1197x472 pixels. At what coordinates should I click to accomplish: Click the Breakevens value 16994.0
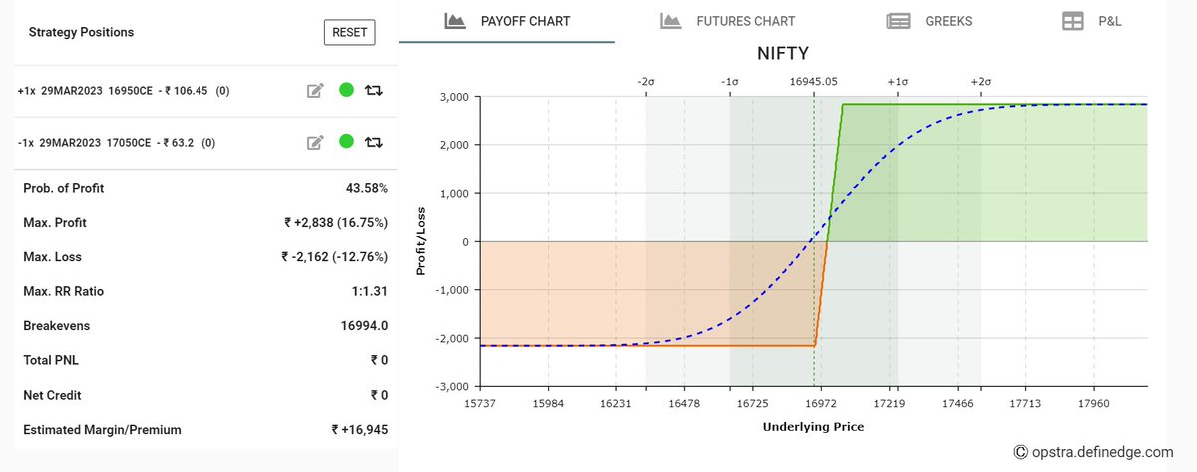click(x=364, y=326)
